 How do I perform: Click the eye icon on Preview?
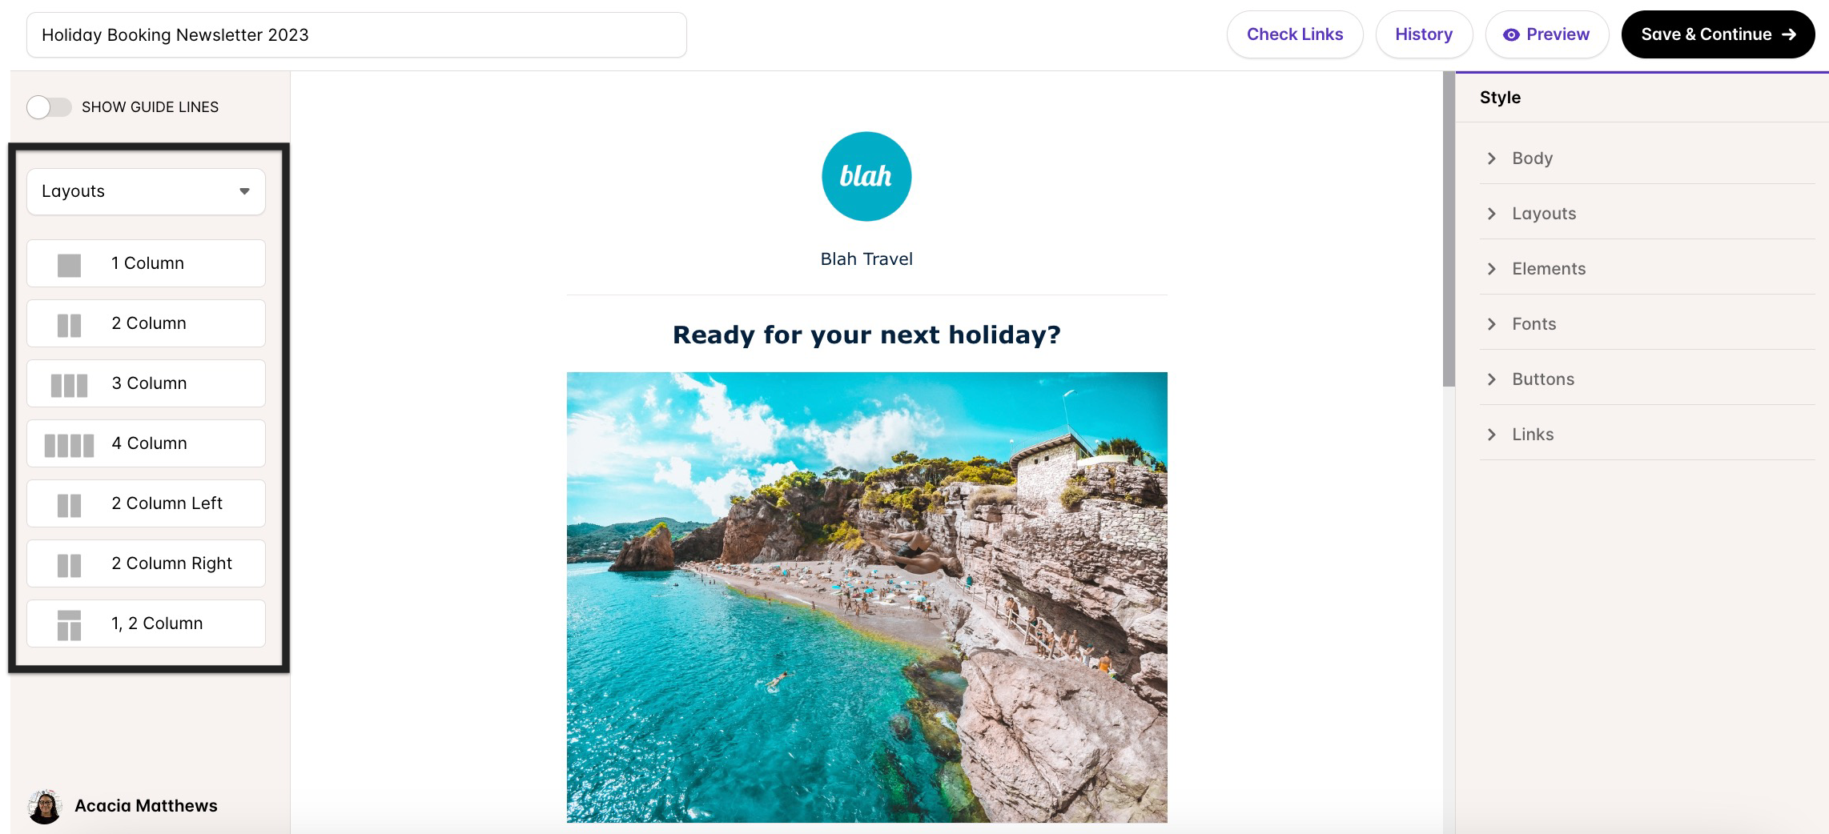[x=1511, y=34]
